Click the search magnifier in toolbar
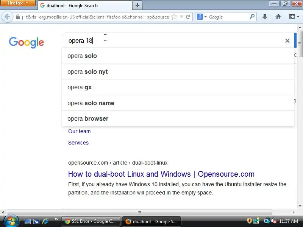303x227 pixels. [252, 17]
